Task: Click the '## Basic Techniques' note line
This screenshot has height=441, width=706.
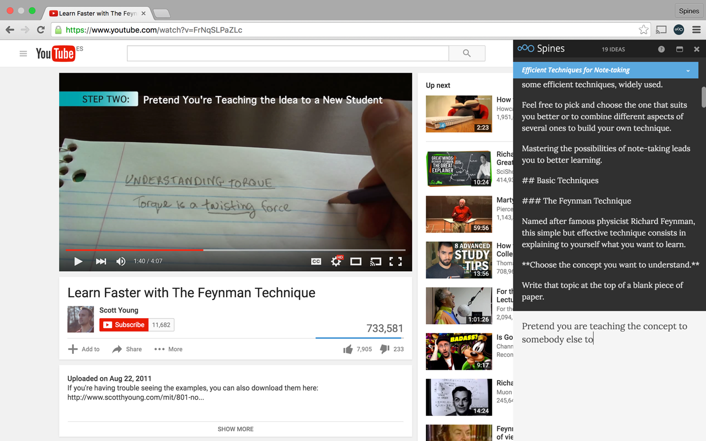Action: point(560,181)
